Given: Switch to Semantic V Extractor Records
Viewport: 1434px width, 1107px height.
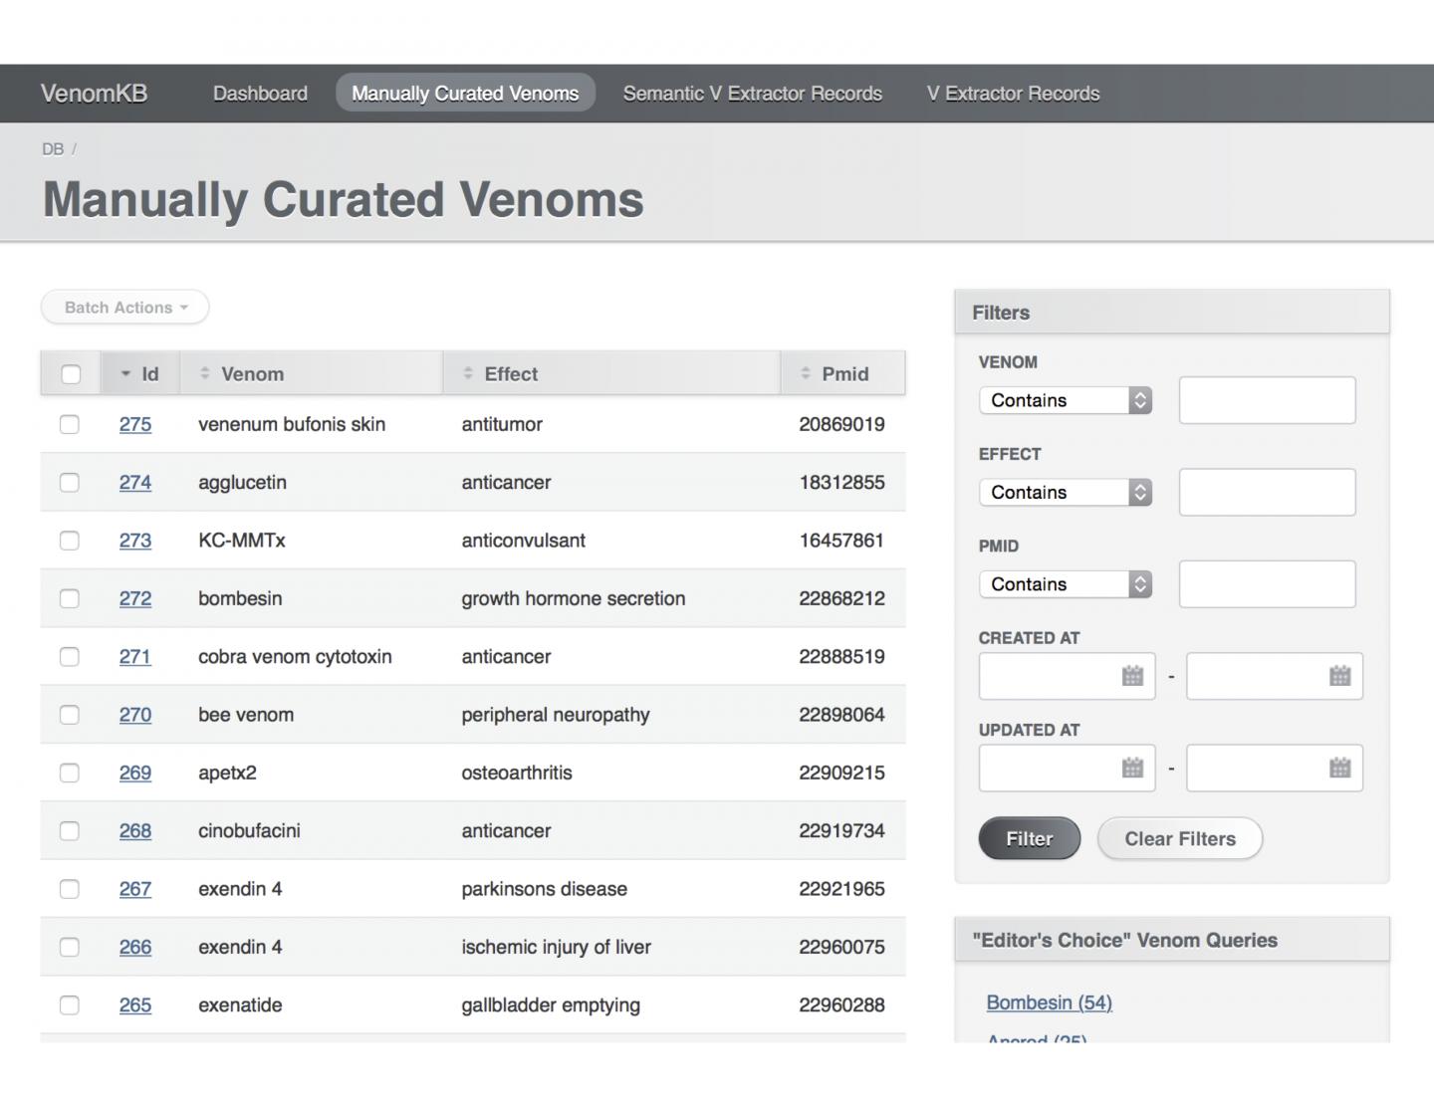Looking at the screenshot, I should pos(752,93).
